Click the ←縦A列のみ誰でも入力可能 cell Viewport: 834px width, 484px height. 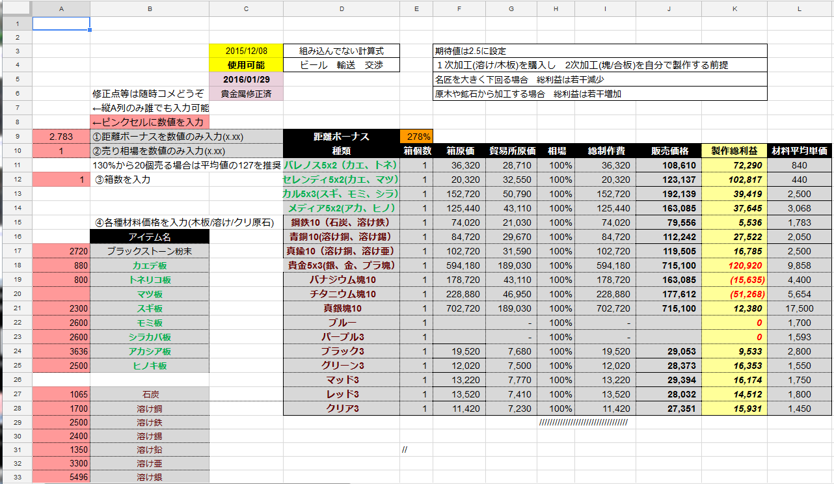(x=150, y=108)
